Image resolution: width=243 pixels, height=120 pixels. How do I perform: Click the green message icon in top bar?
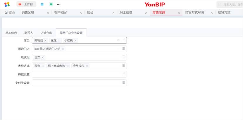point(51,4)
